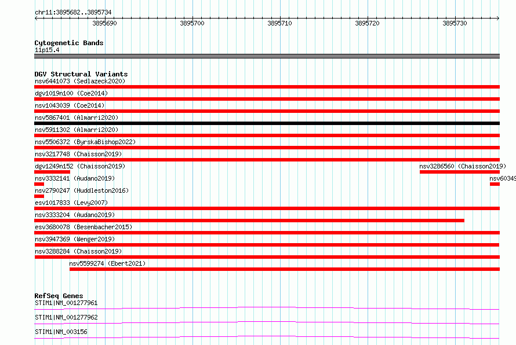This screenshot has width=516, height=345.
Task: Click the short red nsv2790247 bar
Action: (39, 196)
